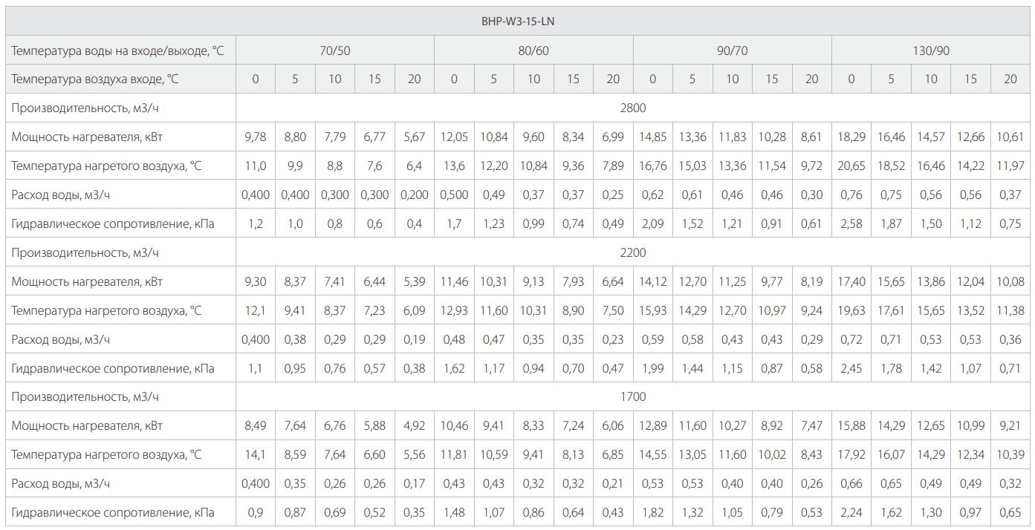Select the 2200 airflow capacity cell
This screenshot has height=530, width=1035.
tap(633, 252)
